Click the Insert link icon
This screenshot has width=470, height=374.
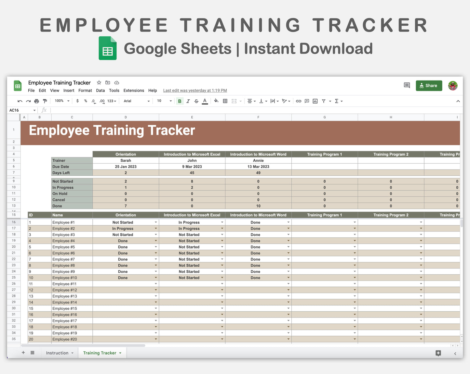299,101
